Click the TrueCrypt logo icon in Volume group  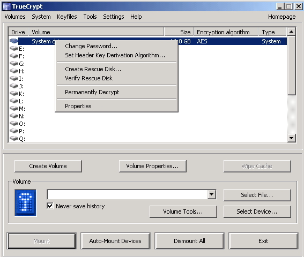tap(25, 203)
